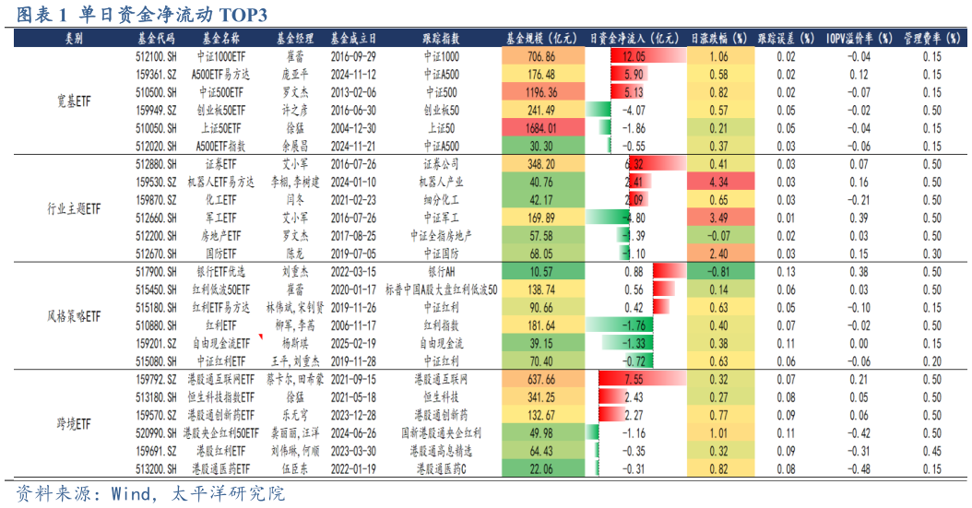Image resolution: width=972 pixels, height=508 pixels.
Task: Select fund size value 1684.01
Action: [541, 128]
